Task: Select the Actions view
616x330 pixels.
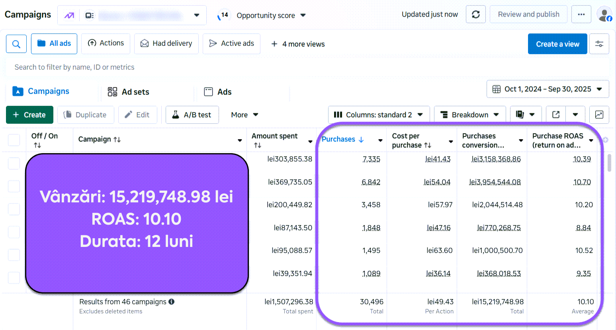Action: pos(106,43)
